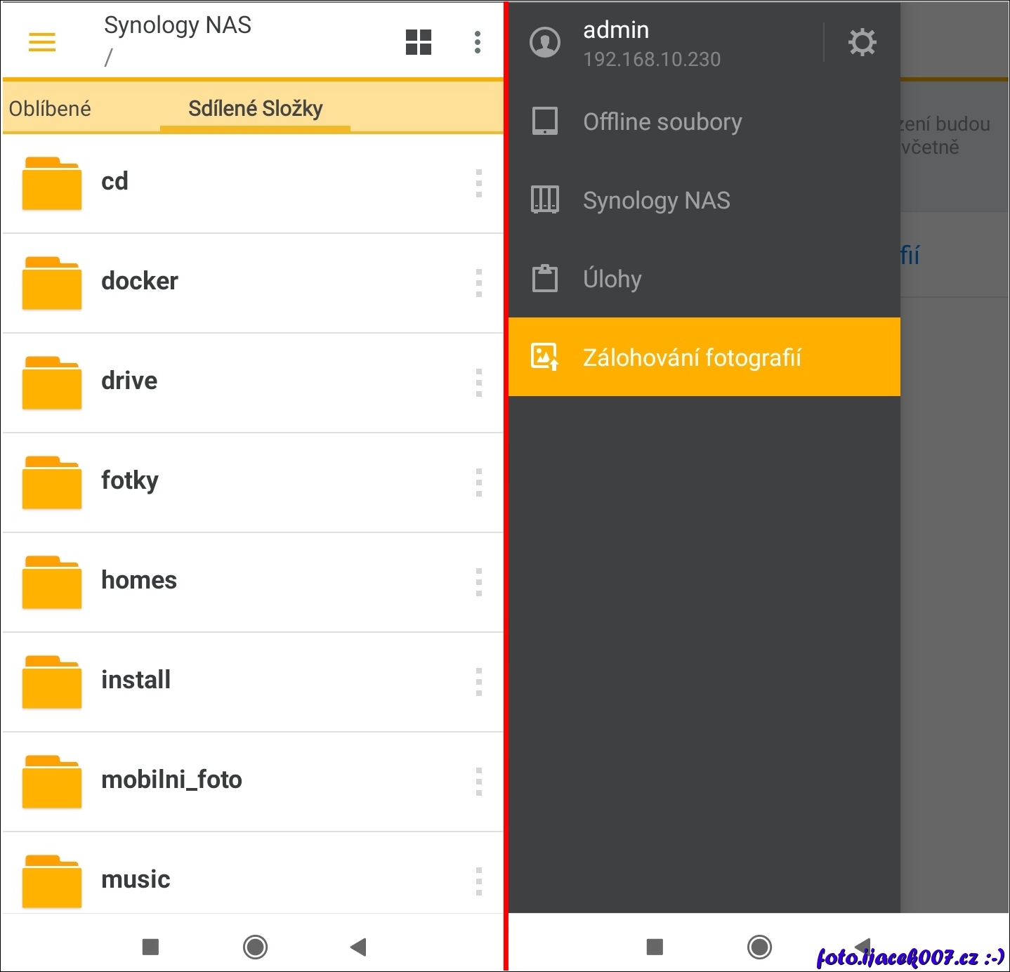This screenshot has height=972, width=1010.
Task: Expand options menu for the fotky folder
Action: coord(479,482)
